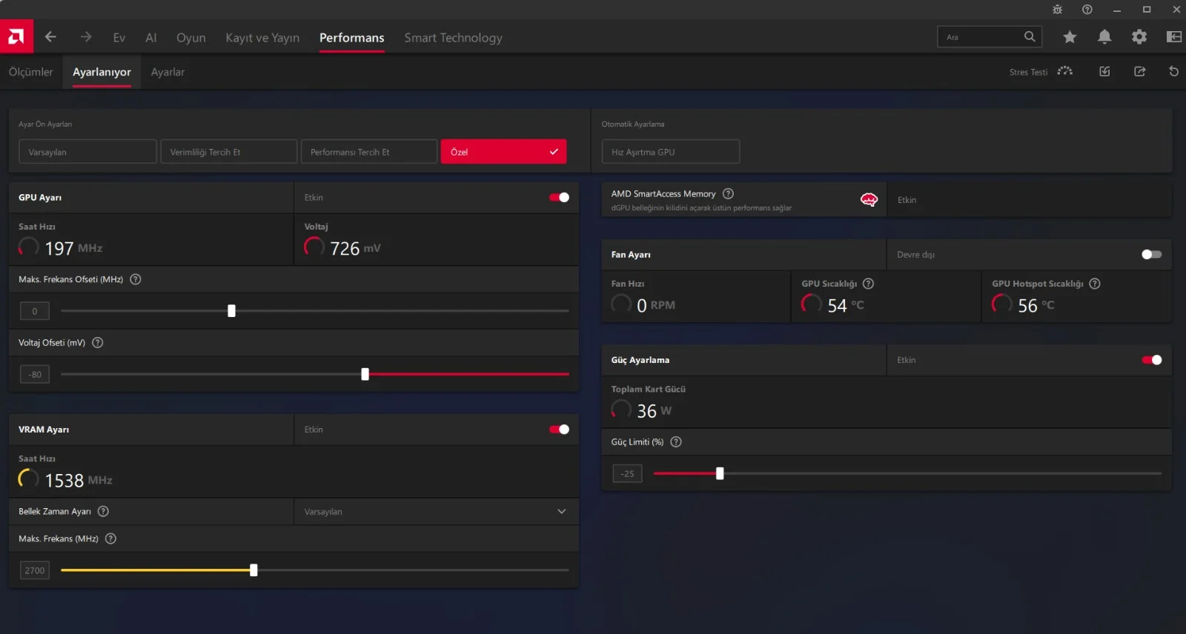Show help for Maks. Frekans Ofseti
Viewport: 1186px width, 634px height.
pos(136,279)
